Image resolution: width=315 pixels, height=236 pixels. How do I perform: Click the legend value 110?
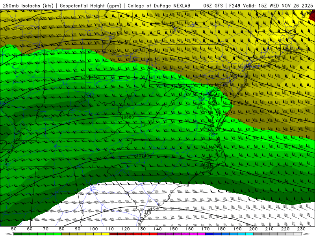tap(110, 229)
